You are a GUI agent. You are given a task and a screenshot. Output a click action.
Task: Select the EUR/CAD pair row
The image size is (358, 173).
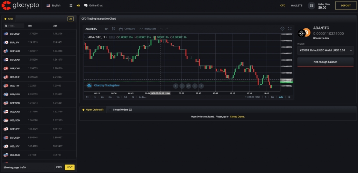[39, 60]
